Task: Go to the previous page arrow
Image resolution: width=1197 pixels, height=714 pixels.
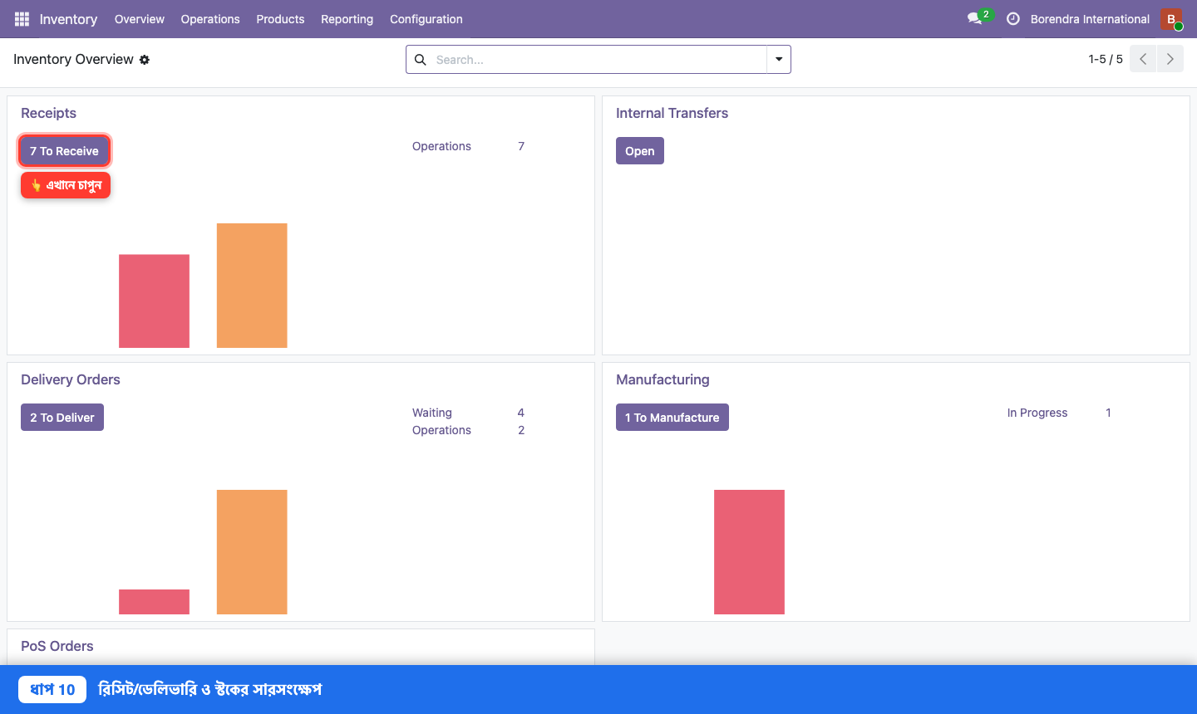Action: tap(1143, 59)
